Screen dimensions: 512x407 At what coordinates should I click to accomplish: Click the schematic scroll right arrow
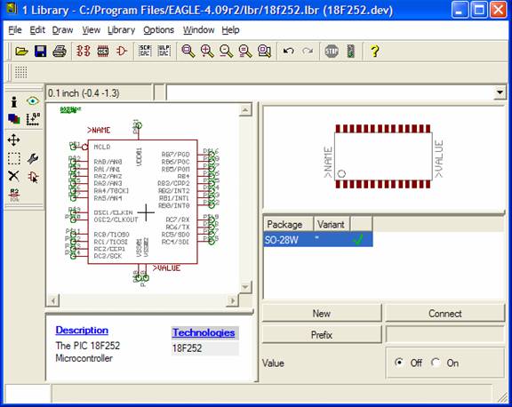232,300
